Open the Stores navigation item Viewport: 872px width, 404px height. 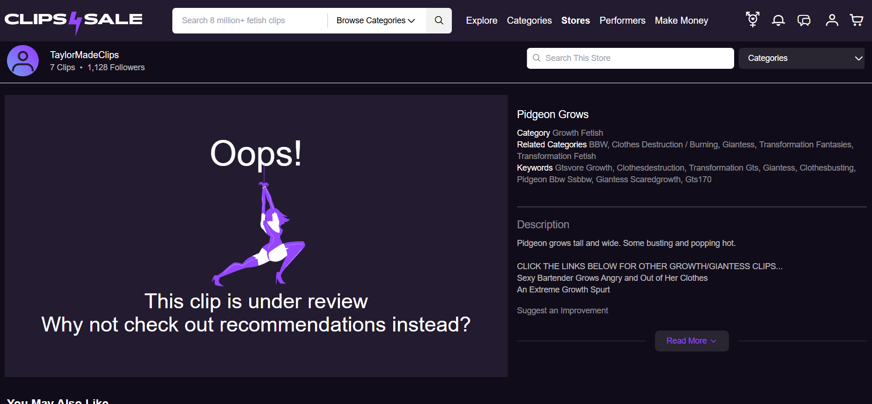pyautogui.click(x=575, y=20)
